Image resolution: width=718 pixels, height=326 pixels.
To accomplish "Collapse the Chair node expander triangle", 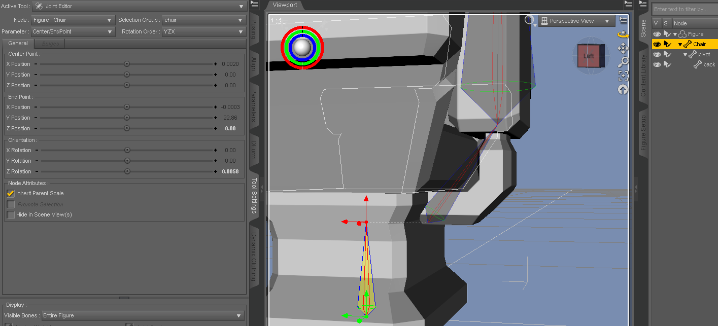I will [680, 44].
